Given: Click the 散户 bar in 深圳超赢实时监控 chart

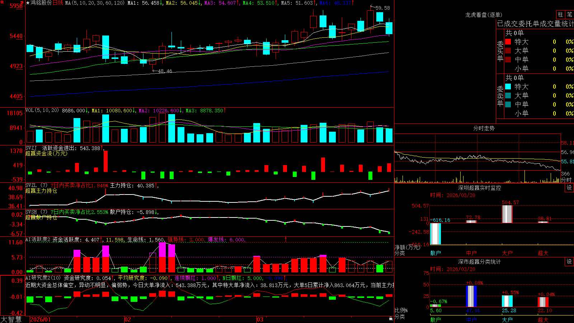Looking at the screenshot, I should click(x=436, y=234).
